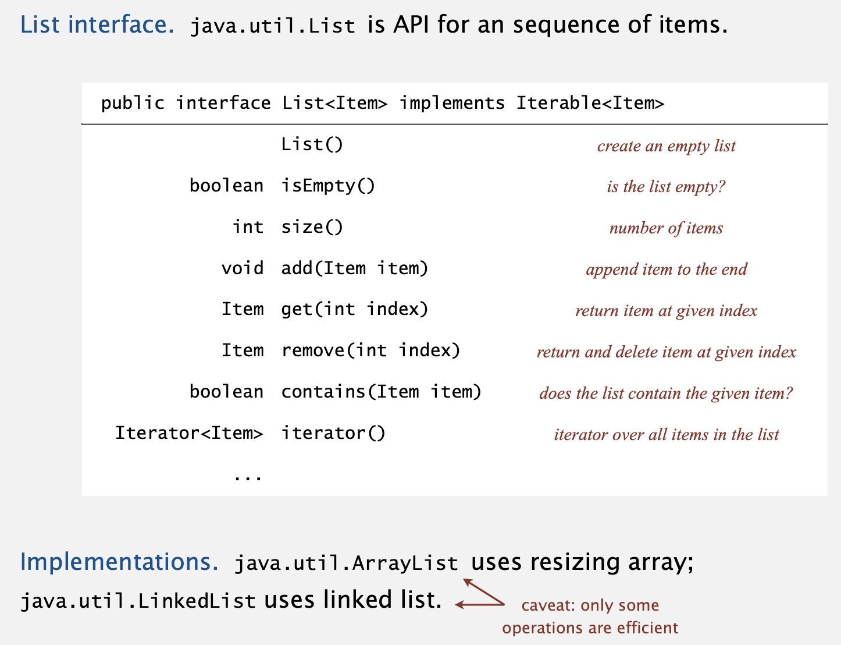
Task: Click the 'create an empty list' description
Action: pos(667,146)
